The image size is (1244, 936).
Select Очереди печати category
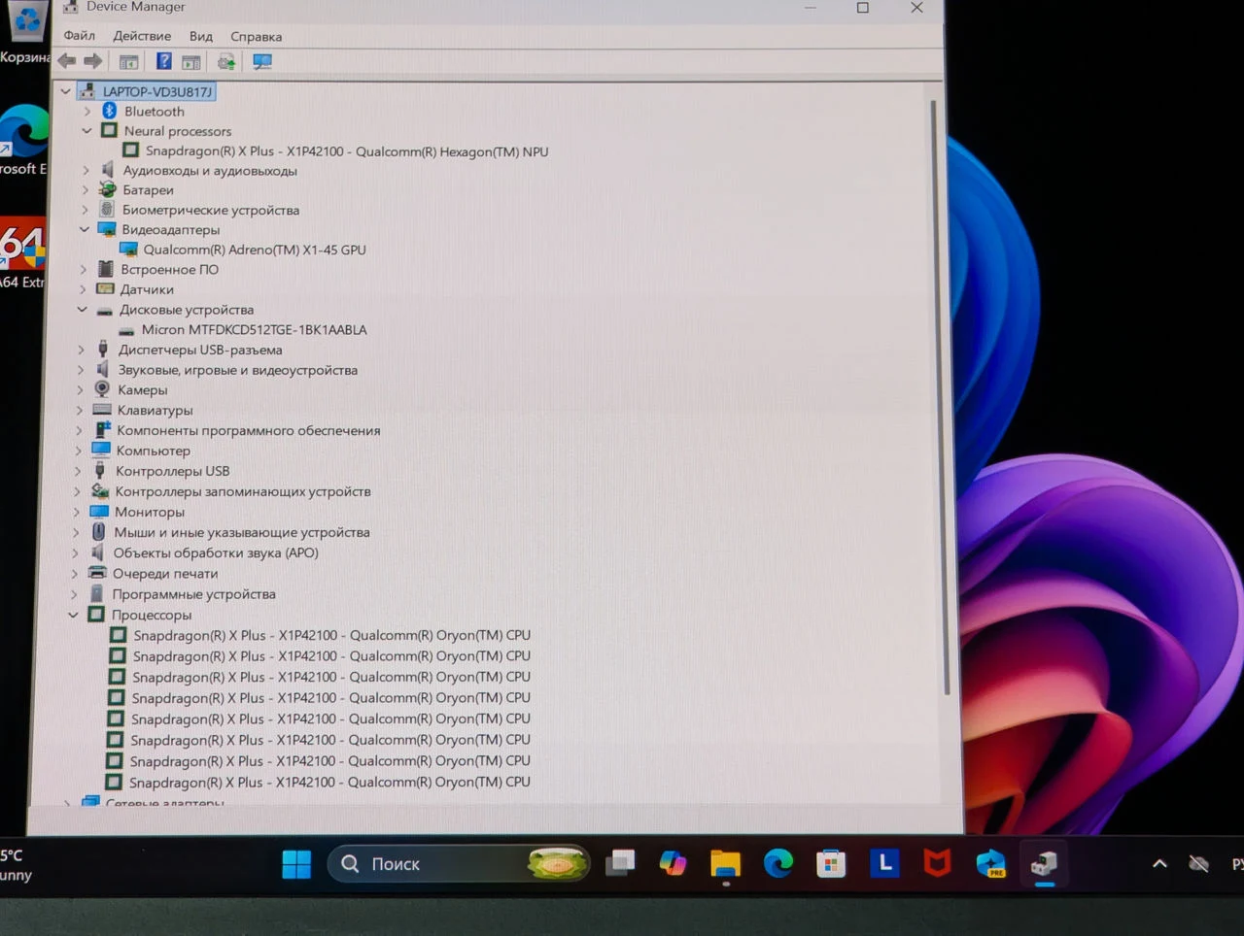point(165,573)
